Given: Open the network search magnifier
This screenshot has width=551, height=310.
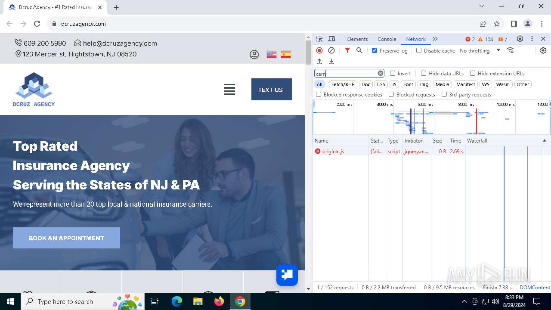Looking at the screenshot, I should click(x=359, y=50).
